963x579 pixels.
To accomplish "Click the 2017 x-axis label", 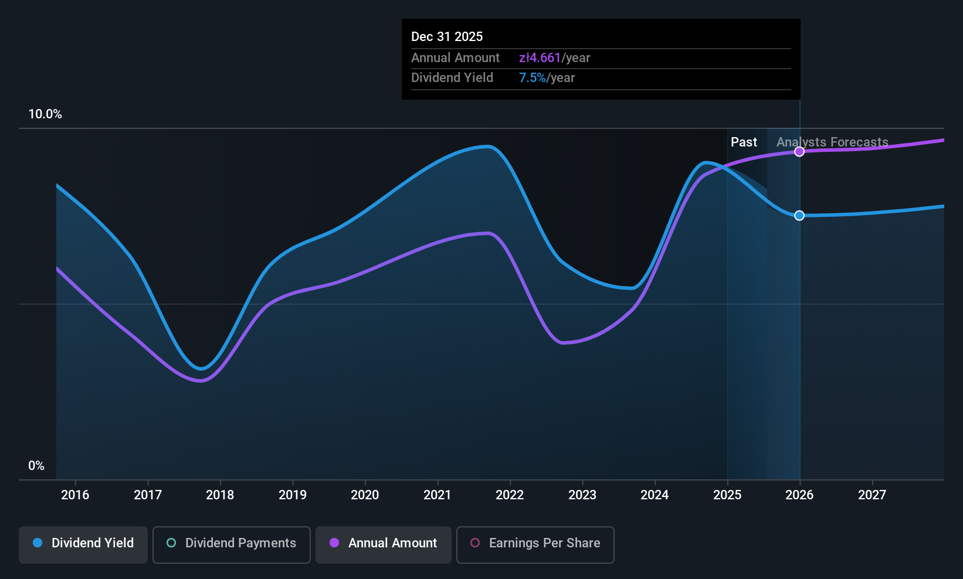I will coord(148,495).
